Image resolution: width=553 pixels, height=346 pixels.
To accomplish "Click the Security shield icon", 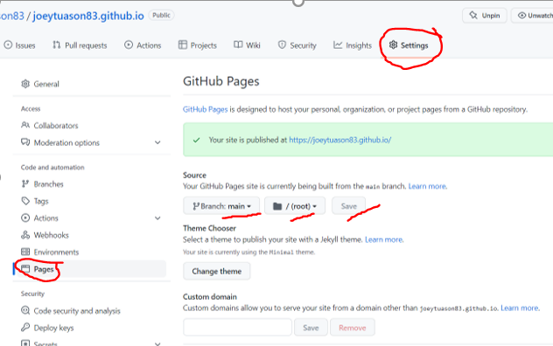I will coord(282,45).
